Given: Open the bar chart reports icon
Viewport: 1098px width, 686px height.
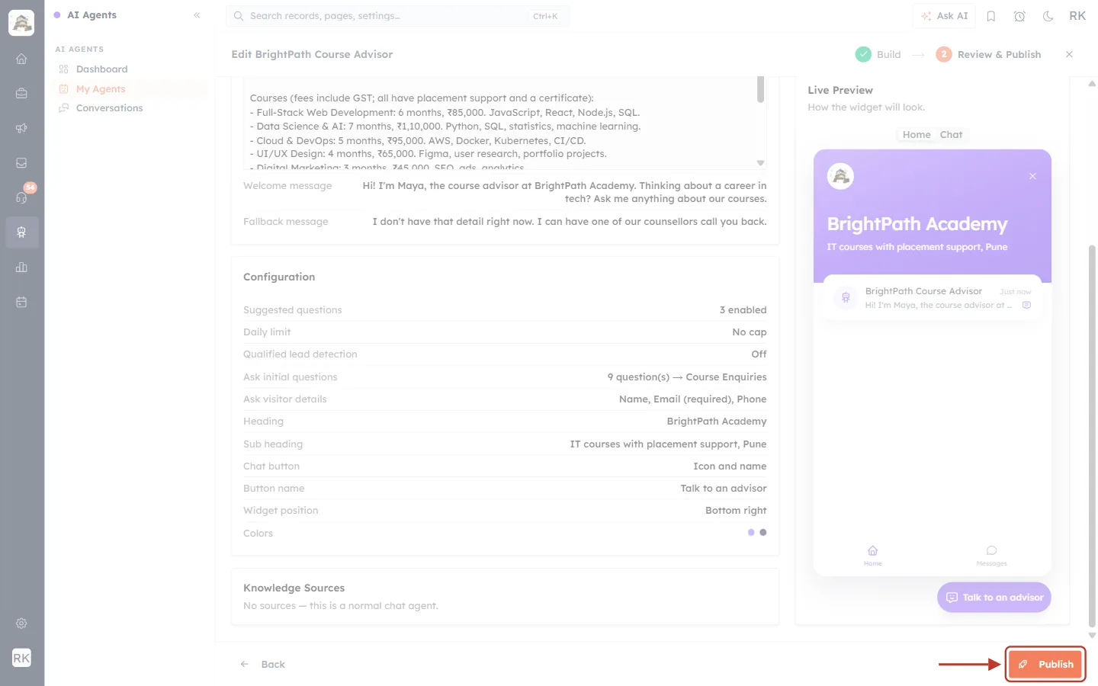Looking at the screenshot, I should [x=21, y=267].
